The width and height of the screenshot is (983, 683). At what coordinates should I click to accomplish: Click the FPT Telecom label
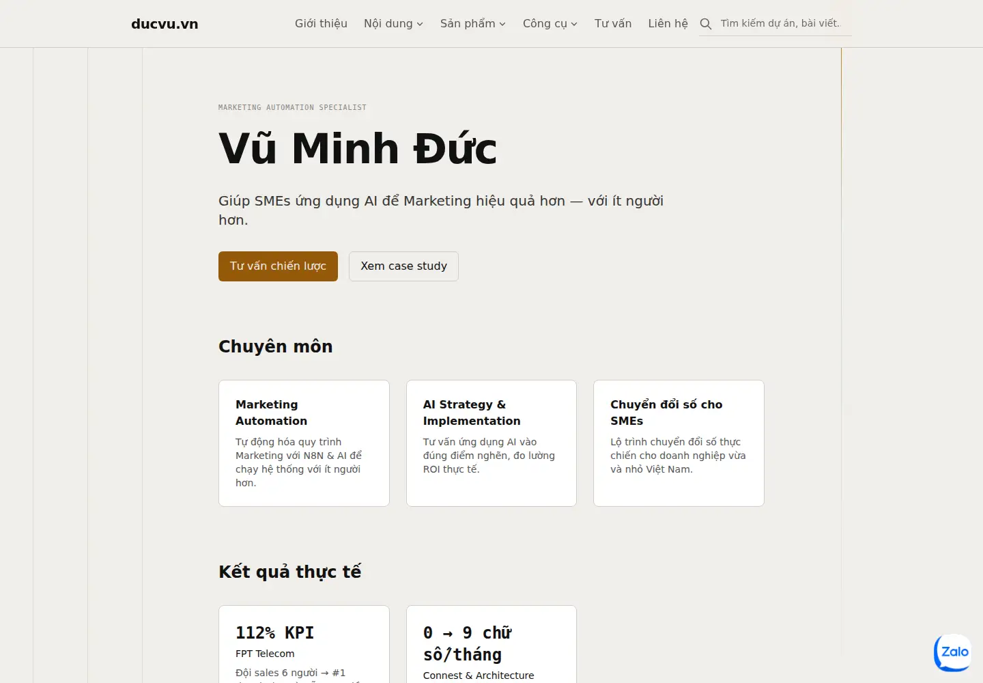pos(265,654)
